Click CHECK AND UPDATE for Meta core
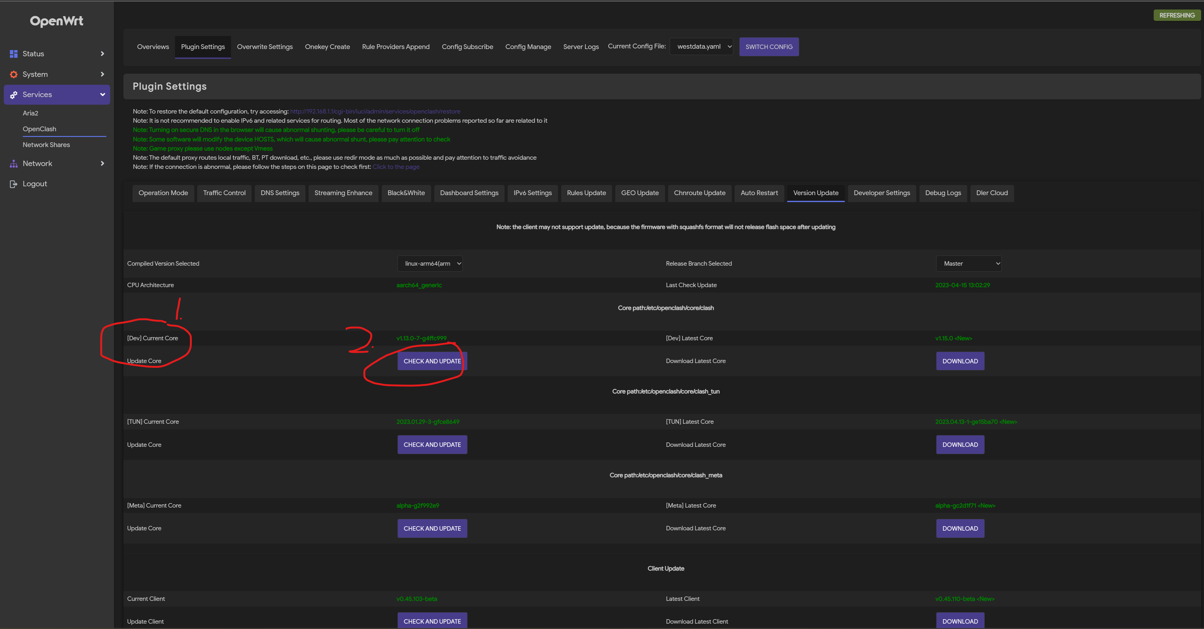The height and width of the screenshot is (629, 1204). (x=432, y=528)
